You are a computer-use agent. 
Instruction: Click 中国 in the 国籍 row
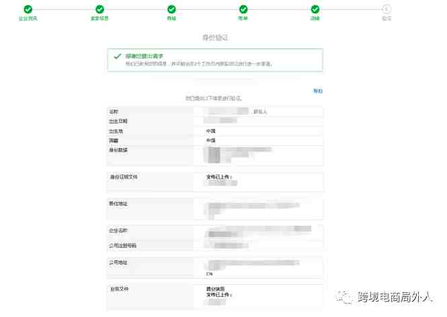click(211, 140)
